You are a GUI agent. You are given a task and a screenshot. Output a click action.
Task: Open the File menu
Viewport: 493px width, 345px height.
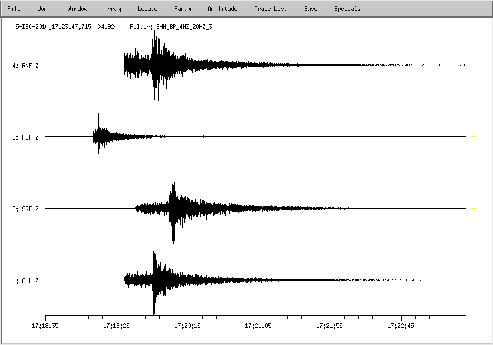coord(14,9)
